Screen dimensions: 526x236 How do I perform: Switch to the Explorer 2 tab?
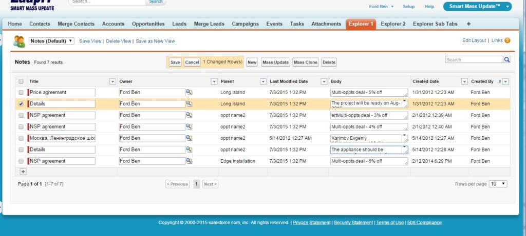pyautogui.click(x=393, y=24)
